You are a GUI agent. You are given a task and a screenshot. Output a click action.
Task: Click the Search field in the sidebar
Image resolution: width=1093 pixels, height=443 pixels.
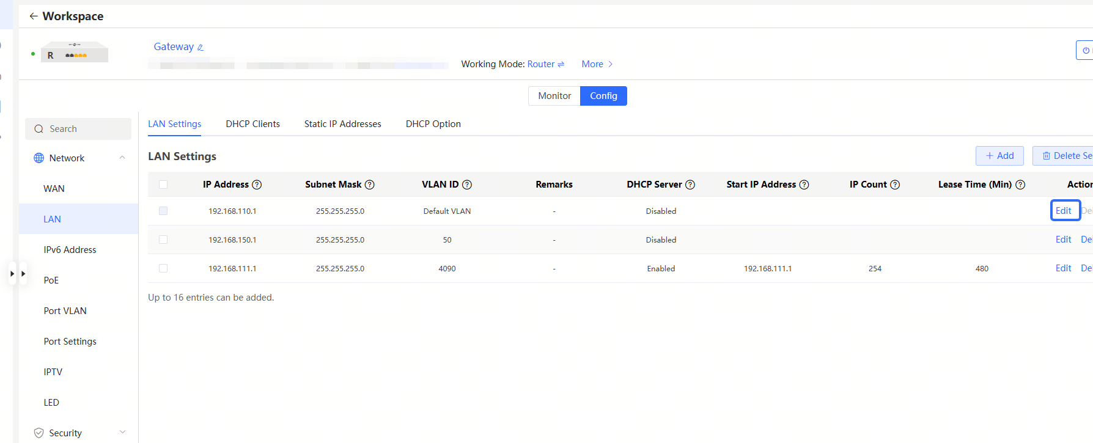[78, 129]
